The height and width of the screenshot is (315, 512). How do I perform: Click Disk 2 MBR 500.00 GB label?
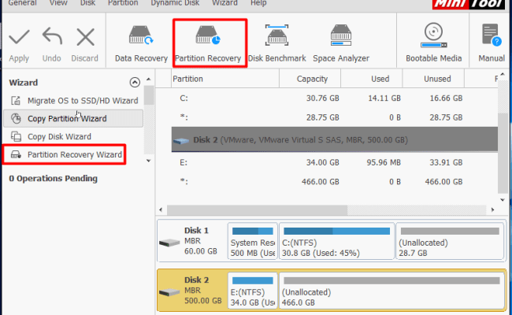pyautogui.click(x=202, y=291)
